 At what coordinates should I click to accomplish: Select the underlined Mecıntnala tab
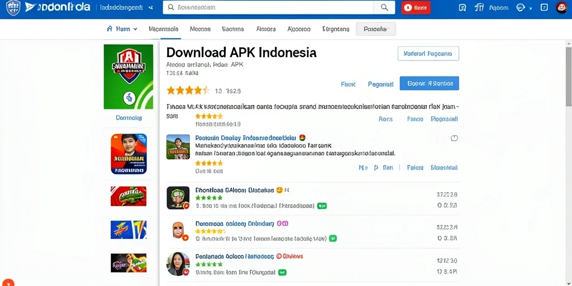[x=164, y=29]
